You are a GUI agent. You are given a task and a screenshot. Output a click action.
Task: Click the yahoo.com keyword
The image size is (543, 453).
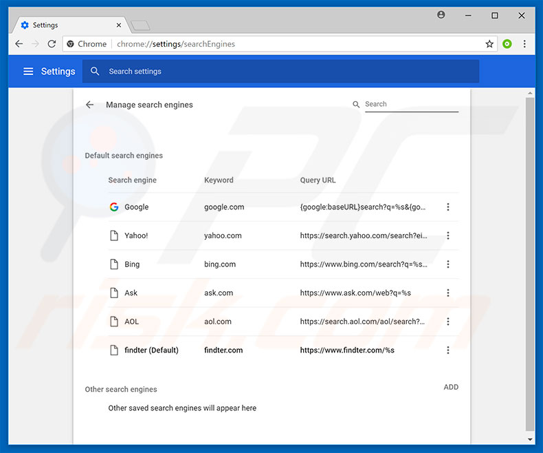(223, 236)
